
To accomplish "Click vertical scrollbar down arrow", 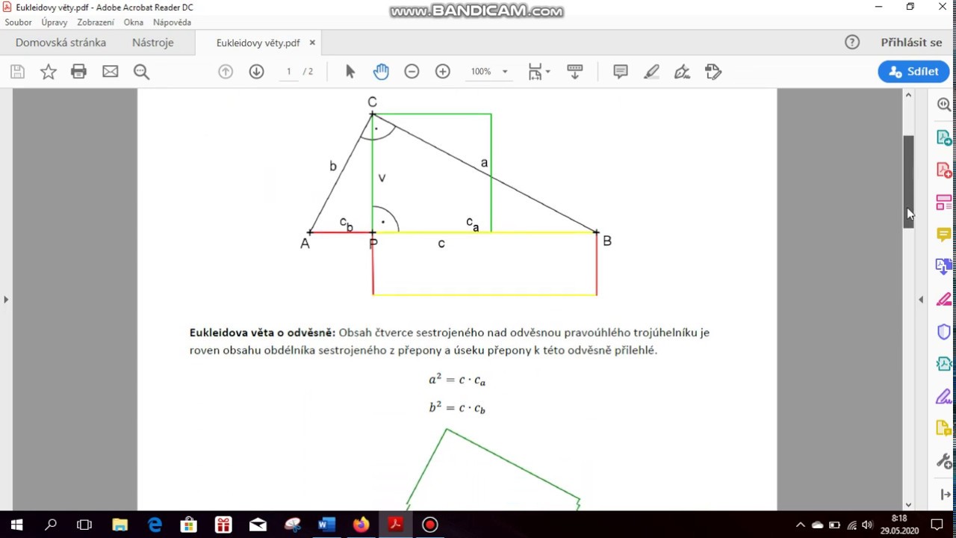I will [908, 504].
